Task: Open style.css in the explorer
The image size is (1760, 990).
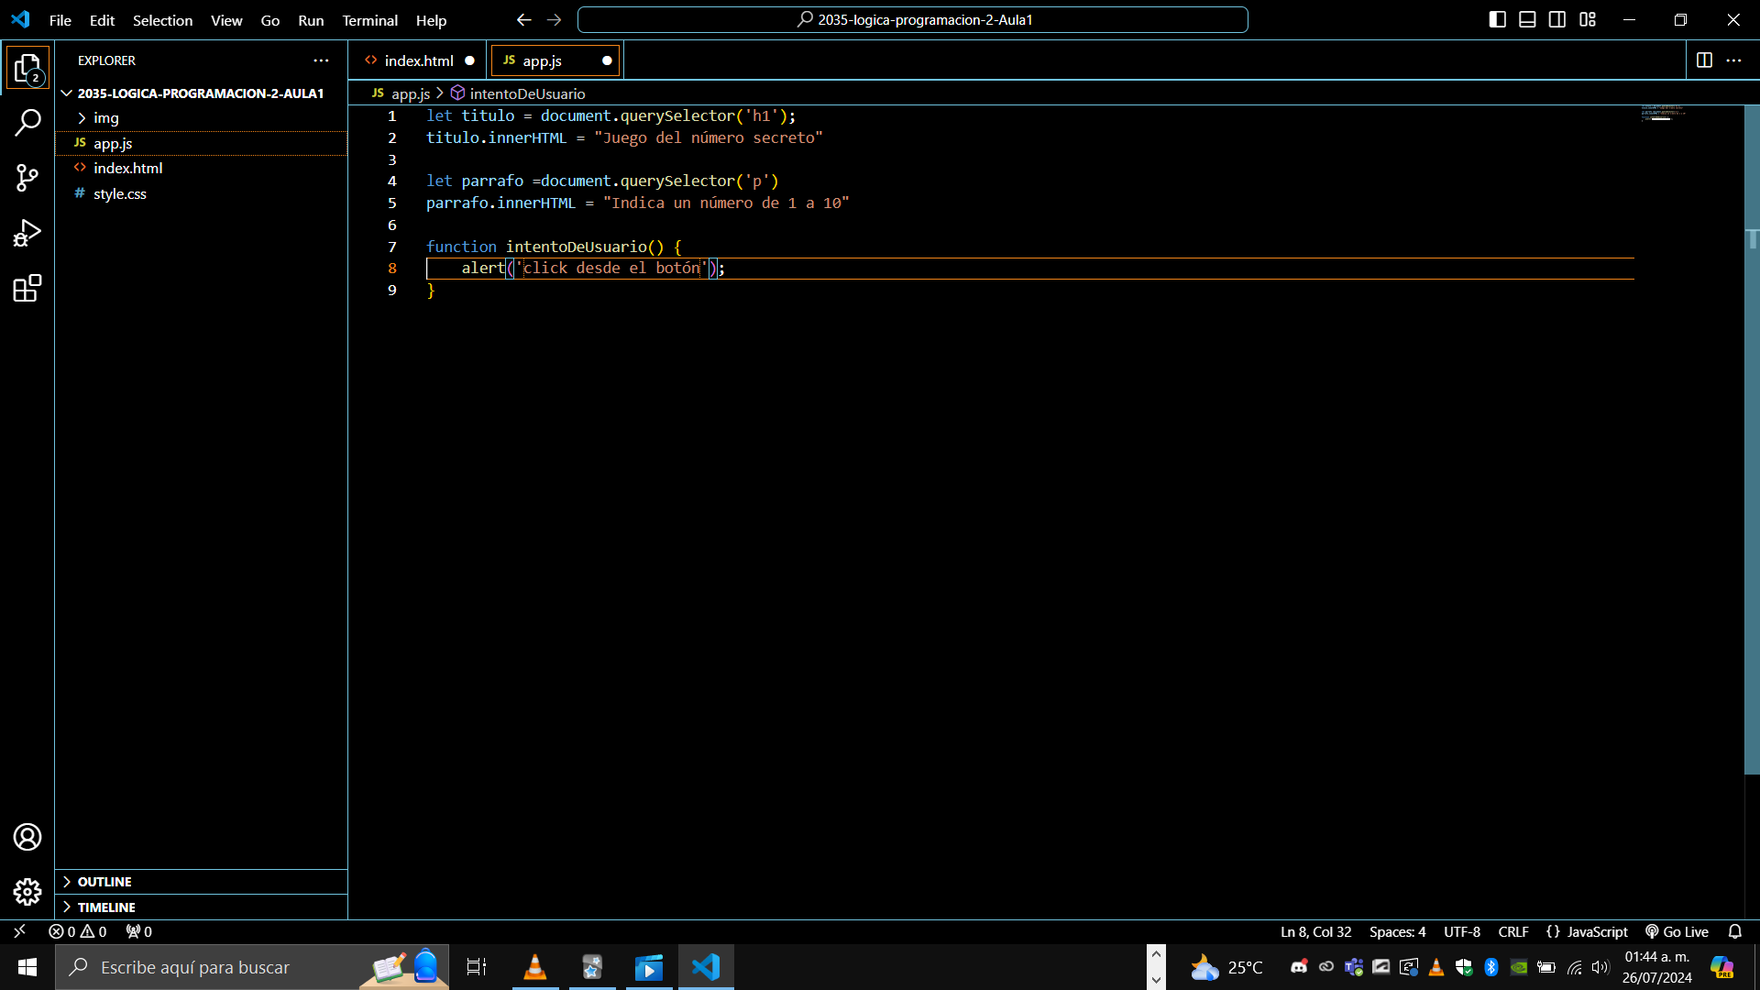Action: pyautogui.click(x=201, y=194)
